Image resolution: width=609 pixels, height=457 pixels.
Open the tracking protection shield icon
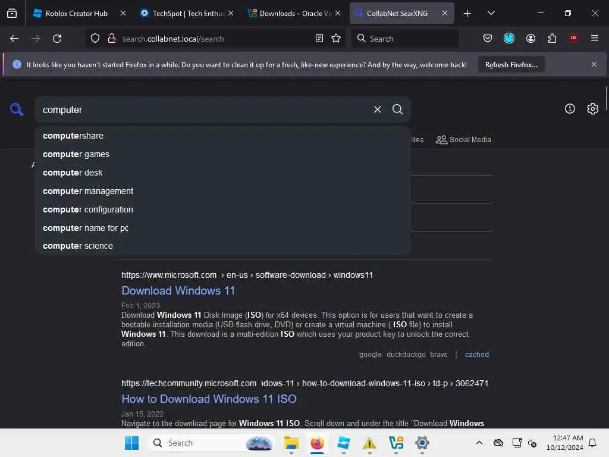tap(95, 39)
